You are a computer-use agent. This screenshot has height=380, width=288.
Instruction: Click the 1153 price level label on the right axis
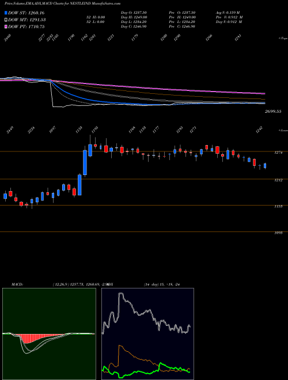click(x=279, y=206)
